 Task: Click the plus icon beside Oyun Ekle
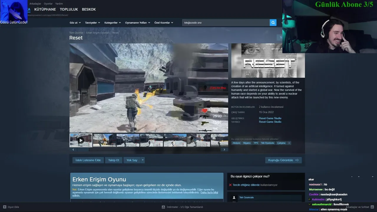pos(4,207)
